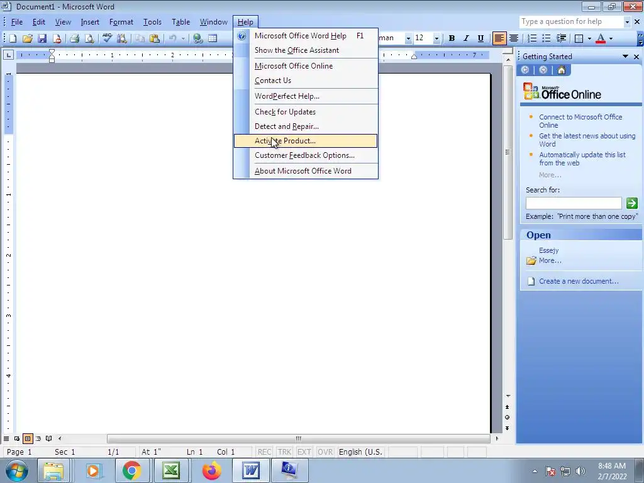The image size is (644, 483).
Task: Toggle Bold formatting
Action: [452, 38]
